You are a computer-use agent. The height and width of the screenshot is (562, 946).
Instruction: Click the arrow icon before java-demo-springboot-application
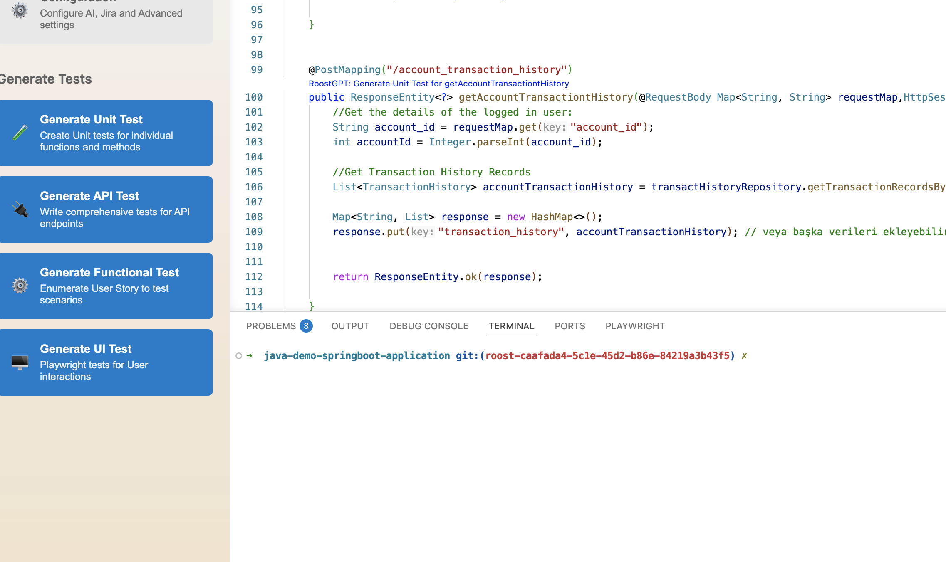click(249, 356)
